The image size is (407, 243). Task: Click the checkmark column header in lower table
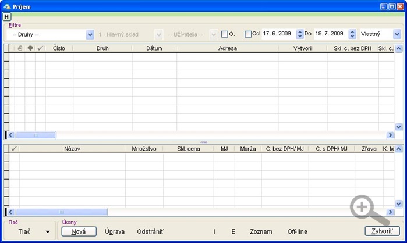(x=14, y=149)
